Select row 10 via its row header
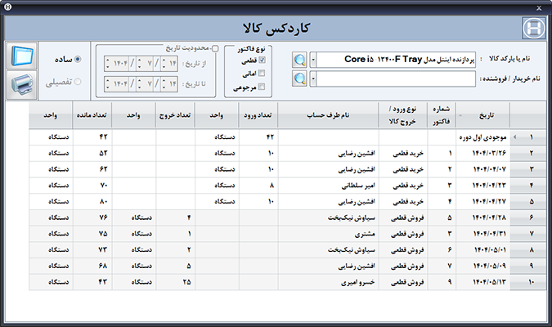Viewport: 552px width, 327px height. point(528,282)
